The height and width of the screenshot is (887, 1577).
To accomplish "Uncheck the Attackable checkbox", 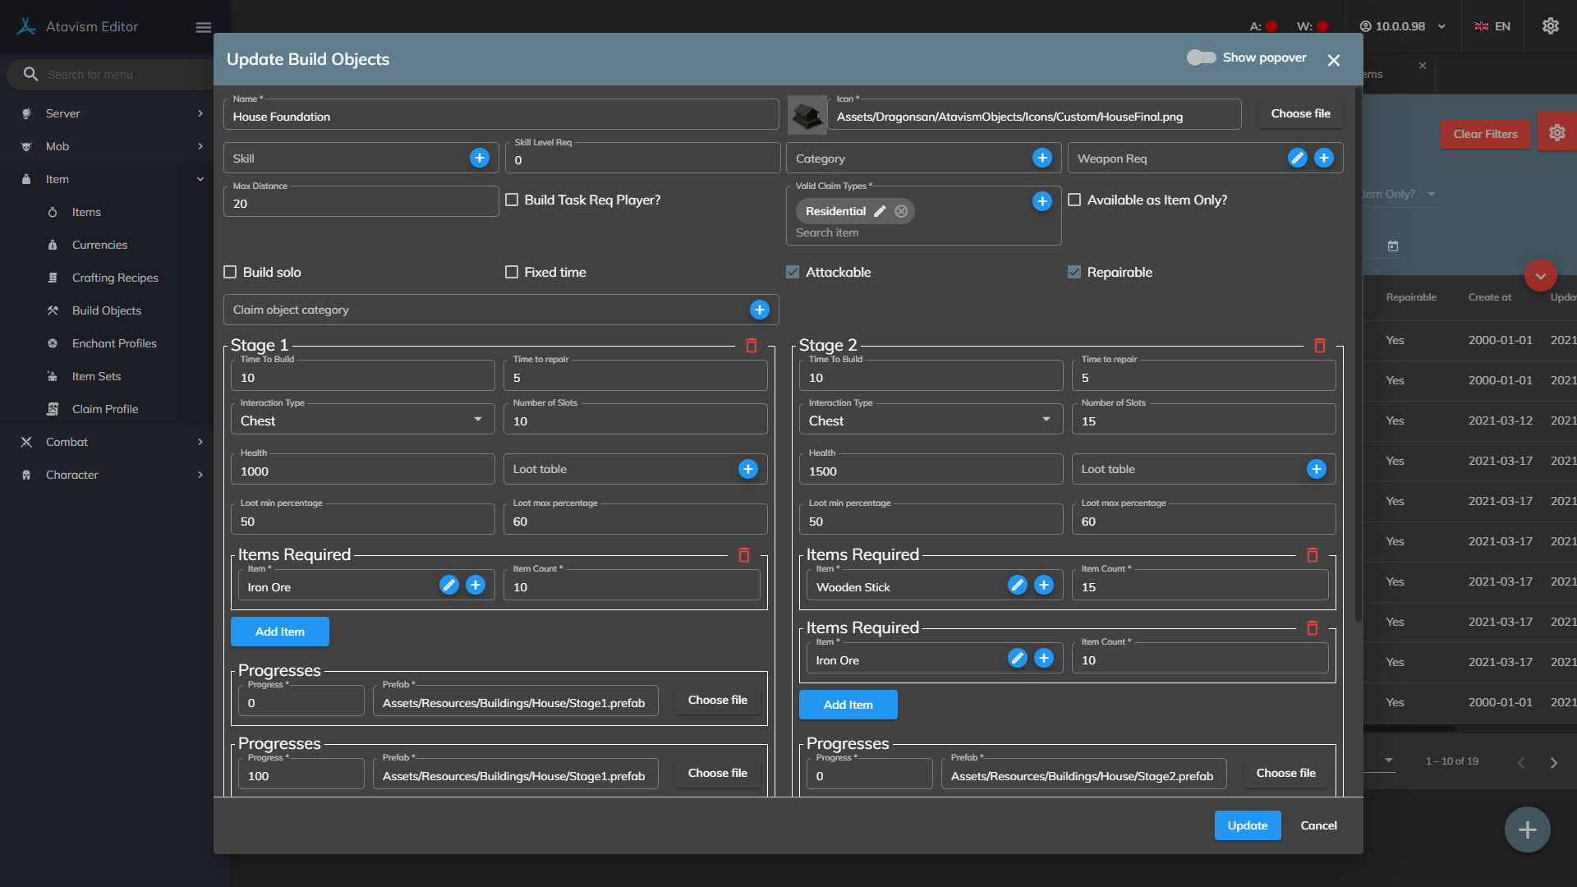I will (x=793, y=272).
